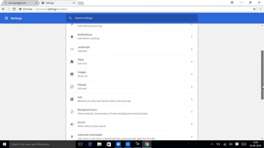Open the Chrome profile account icon
264x148 pixels.
232,2
